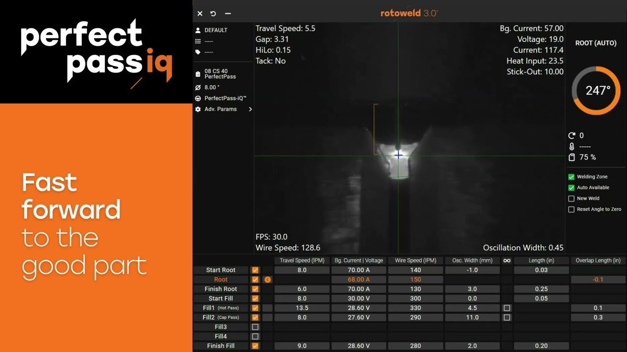Click the gear icon for Adv. Params
Viewport: 627px width, 352px height.
click(x=198, y=109)
